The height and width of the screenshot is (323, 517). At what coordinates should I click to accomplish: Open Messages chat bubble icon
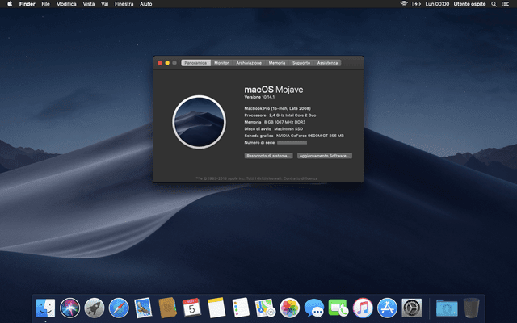(x=314, y=308)
